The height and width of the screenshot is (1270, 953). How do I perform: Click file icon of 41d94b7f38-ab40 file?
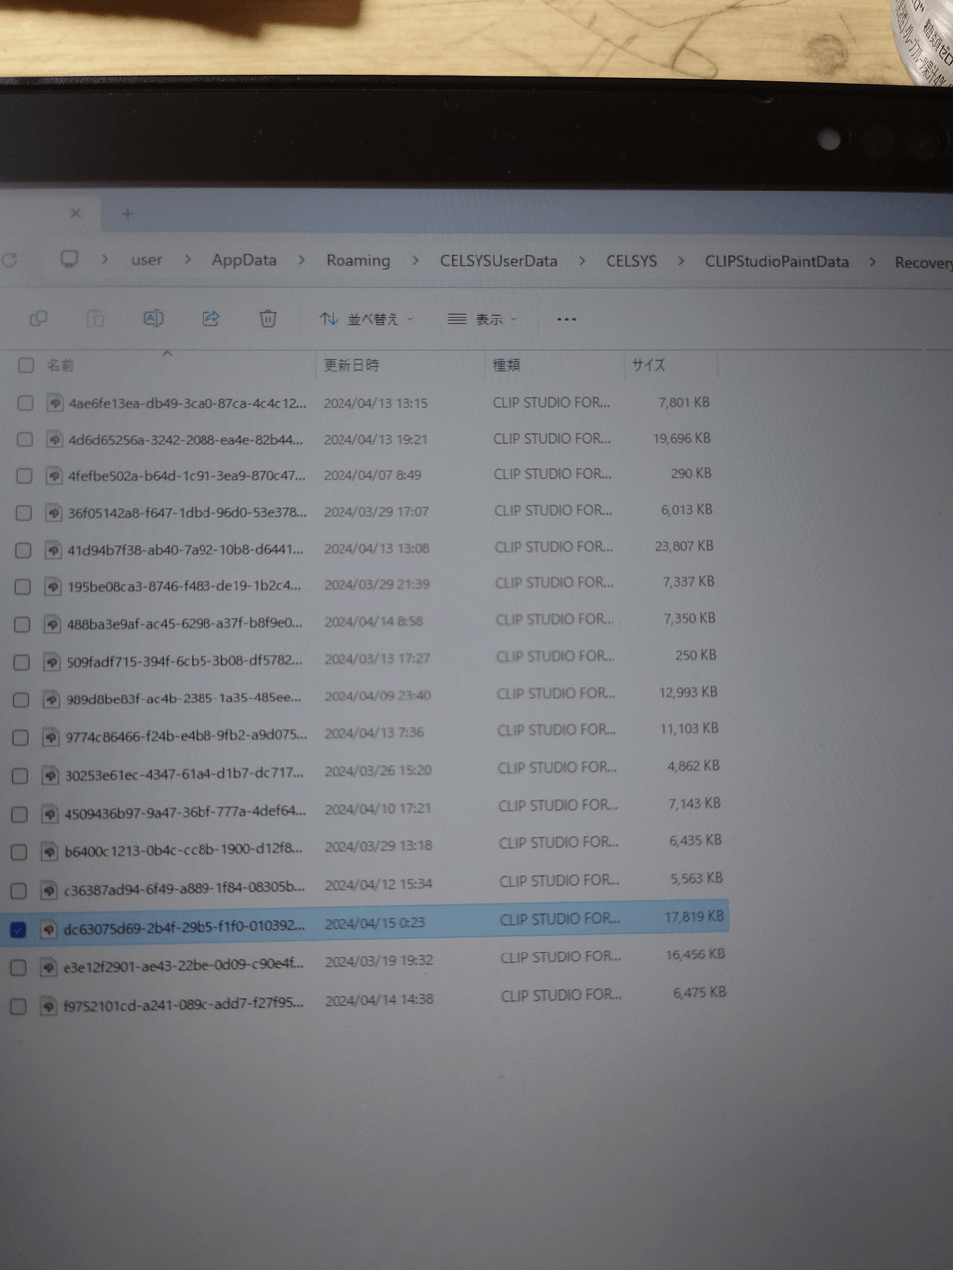pos(53,550)
